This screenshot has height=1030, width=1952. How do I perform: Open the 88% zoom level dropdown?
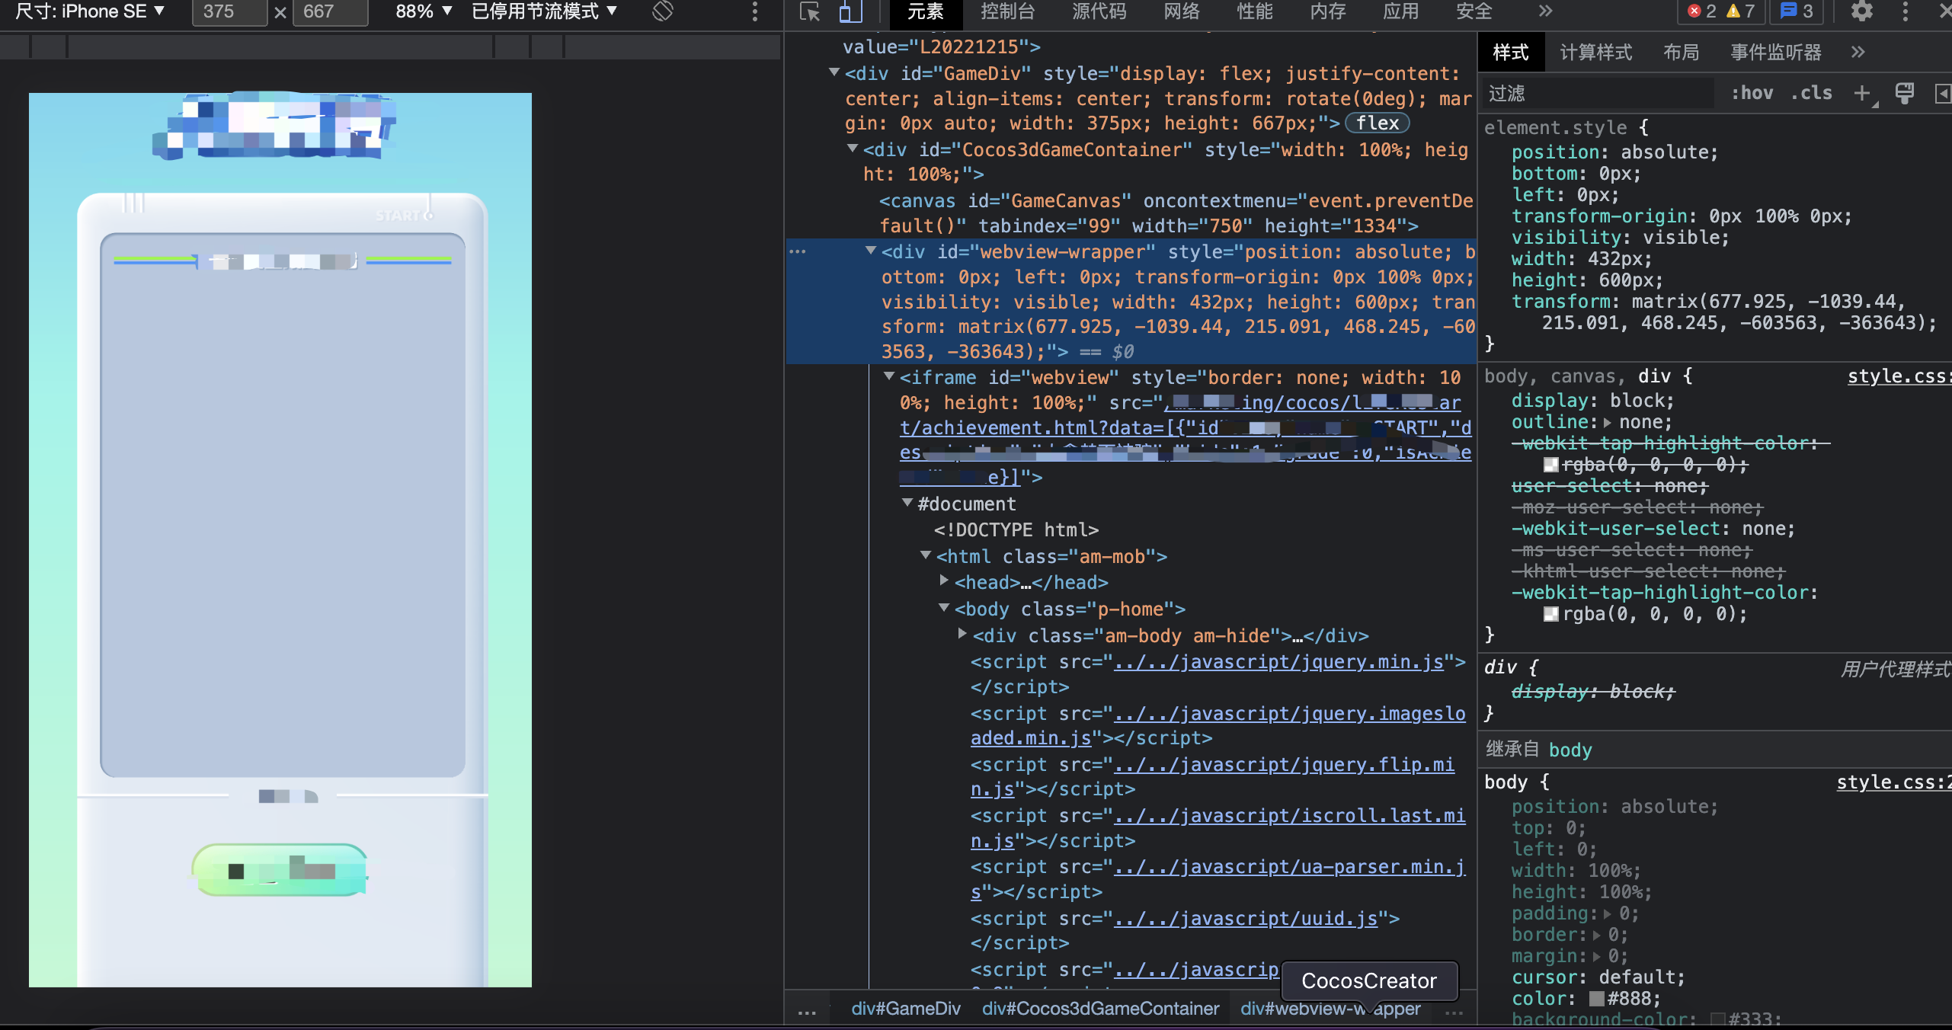coord(424,11)
